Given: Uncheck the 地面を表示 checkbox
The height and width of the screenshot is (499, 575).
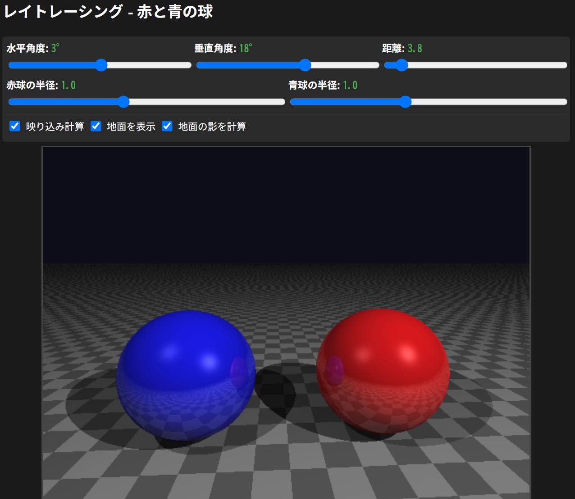Looking at the screenshot, I should coord(96,126).
